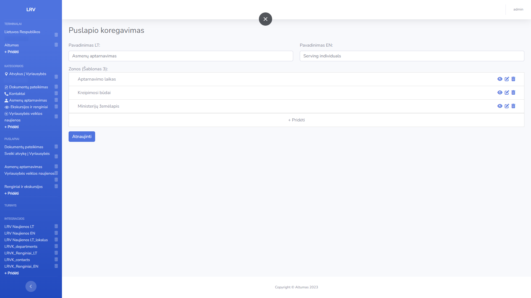This screenshot has height=298, width=531.
Task: Toggle visibility of Ministerijų žemėlapis zone
Action: pos(500,106)
